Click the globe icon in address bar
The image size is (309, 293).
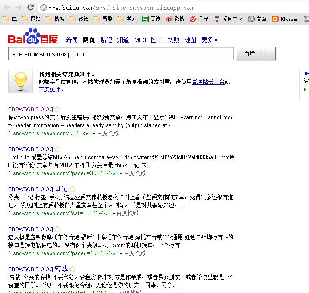tap(43, 8)
